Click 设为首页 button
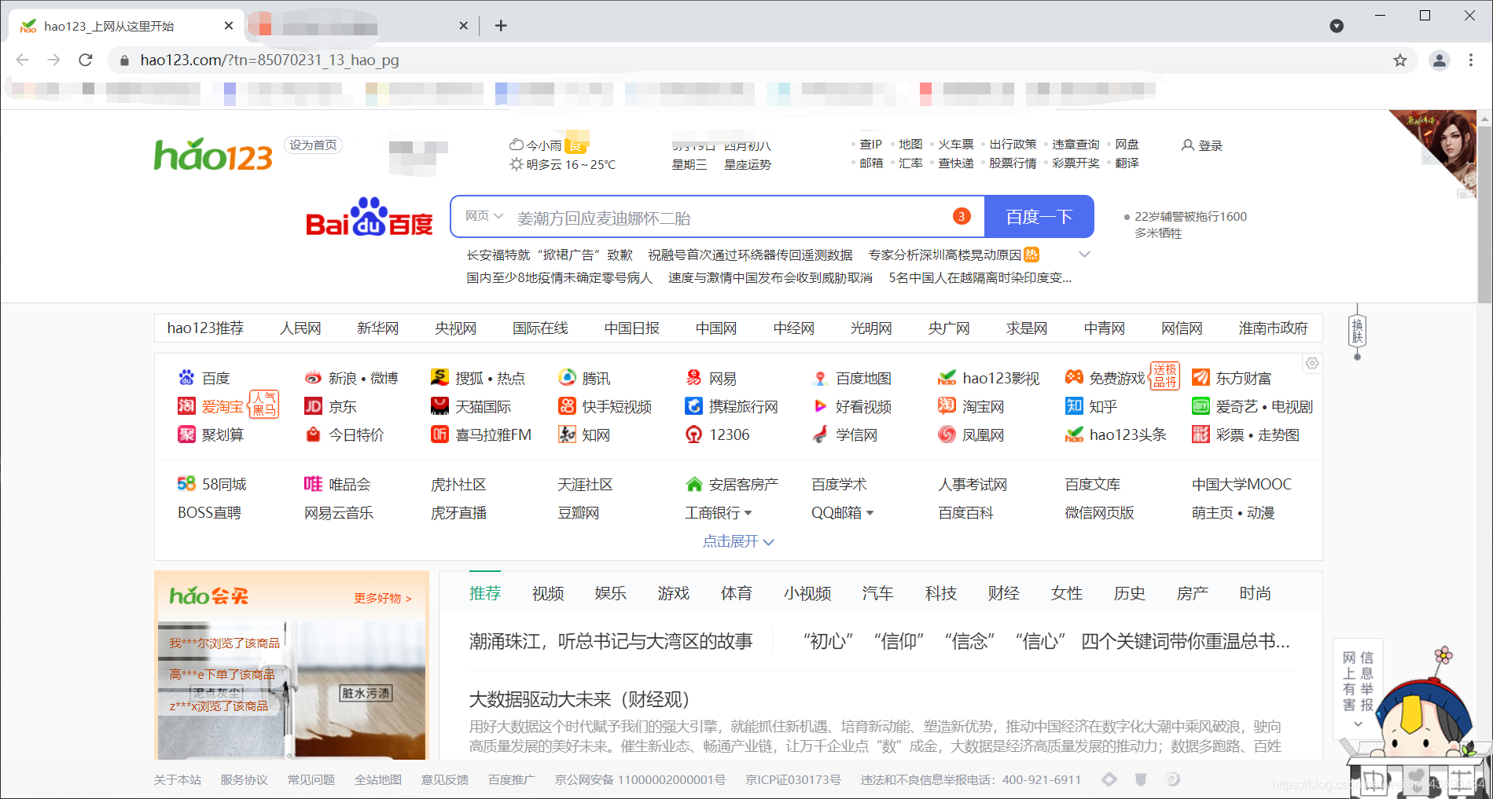The image size is (1493, 799). pos(313,145)
